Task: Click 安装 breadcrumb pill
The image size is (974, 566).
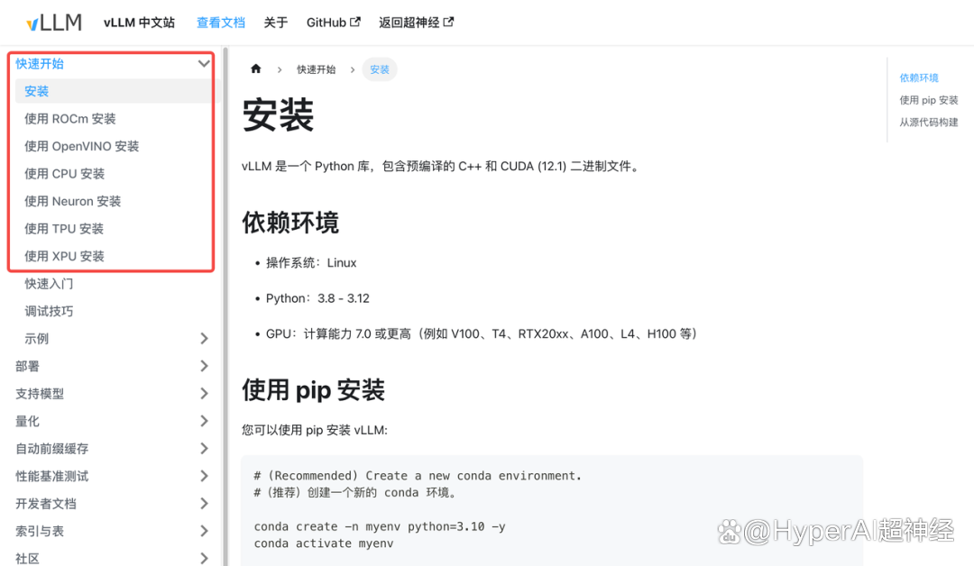Action: pyautogui.click(x=380, y=69)
